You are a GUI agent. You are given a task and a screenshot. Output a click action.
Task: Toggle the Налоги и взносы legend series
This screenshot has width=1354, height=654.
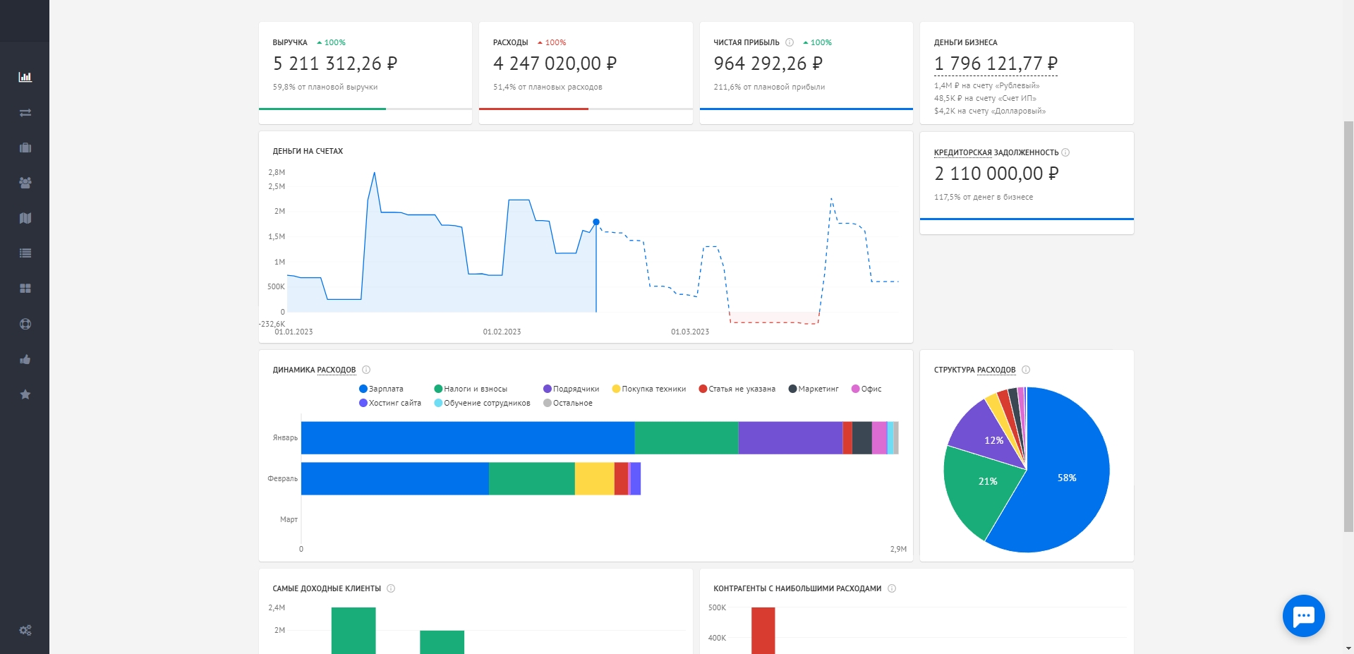(471, 389)
